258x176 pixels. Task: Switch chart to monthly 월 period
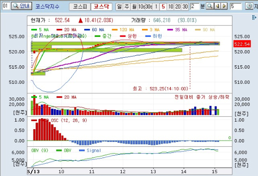coord(134,7)
